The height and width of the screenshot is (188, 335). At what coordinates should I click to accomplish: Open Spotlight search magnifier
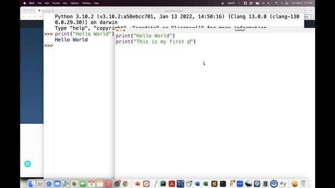click(x=282, y=3)
